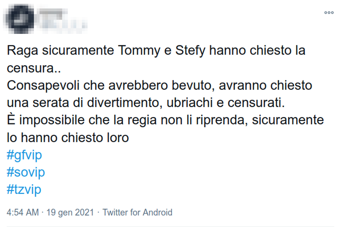This screenshot has width=339, height=227.
Task: Click the line "una serata di divertimento"
Action: coord(145,103)
